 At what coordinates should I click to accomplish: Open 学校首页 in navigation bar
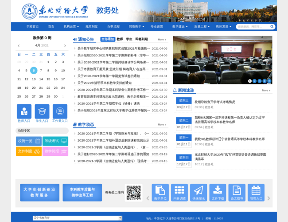32,27
